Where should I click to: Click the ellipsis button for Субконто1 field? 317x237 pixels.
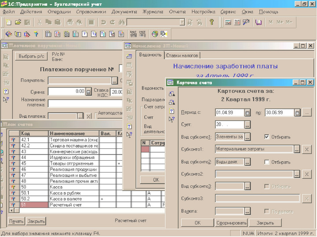pos(297,149)
